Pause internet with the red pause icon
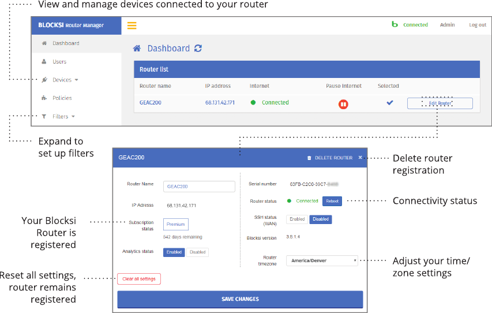 point(343,104)
